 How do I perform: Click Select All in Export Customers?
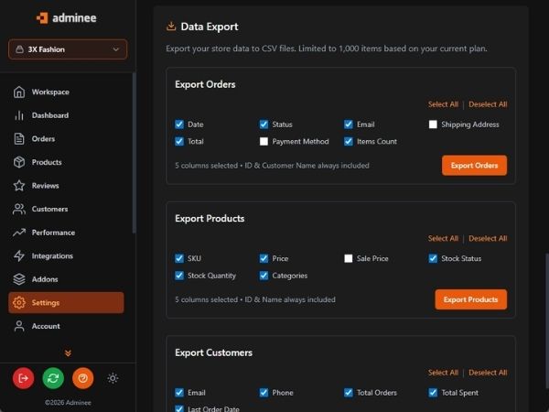pos(443,373)
